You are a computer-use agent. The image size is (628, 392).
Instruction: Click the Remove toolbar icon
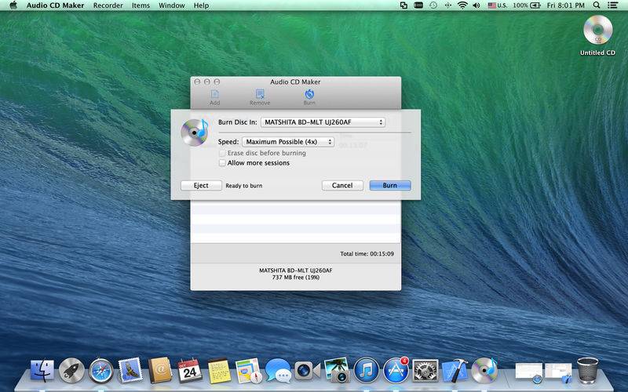tap(260, 96)
